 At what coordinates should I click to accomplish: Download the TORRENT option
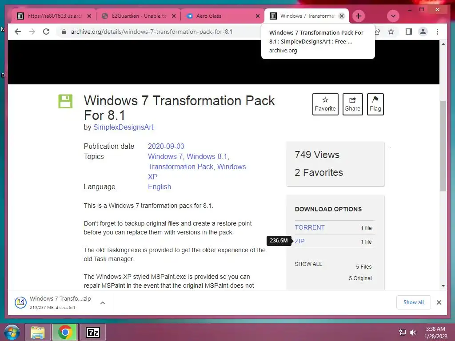point(310,227)
